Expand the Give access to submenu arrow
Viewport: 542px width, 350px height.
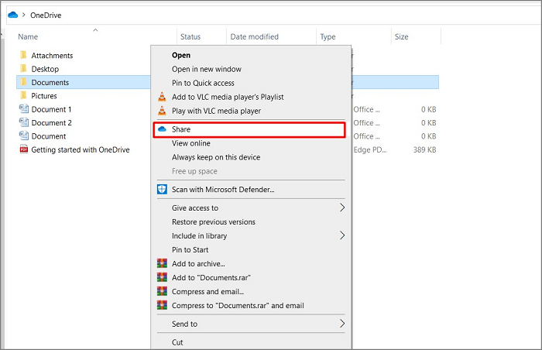pos(341,208)
